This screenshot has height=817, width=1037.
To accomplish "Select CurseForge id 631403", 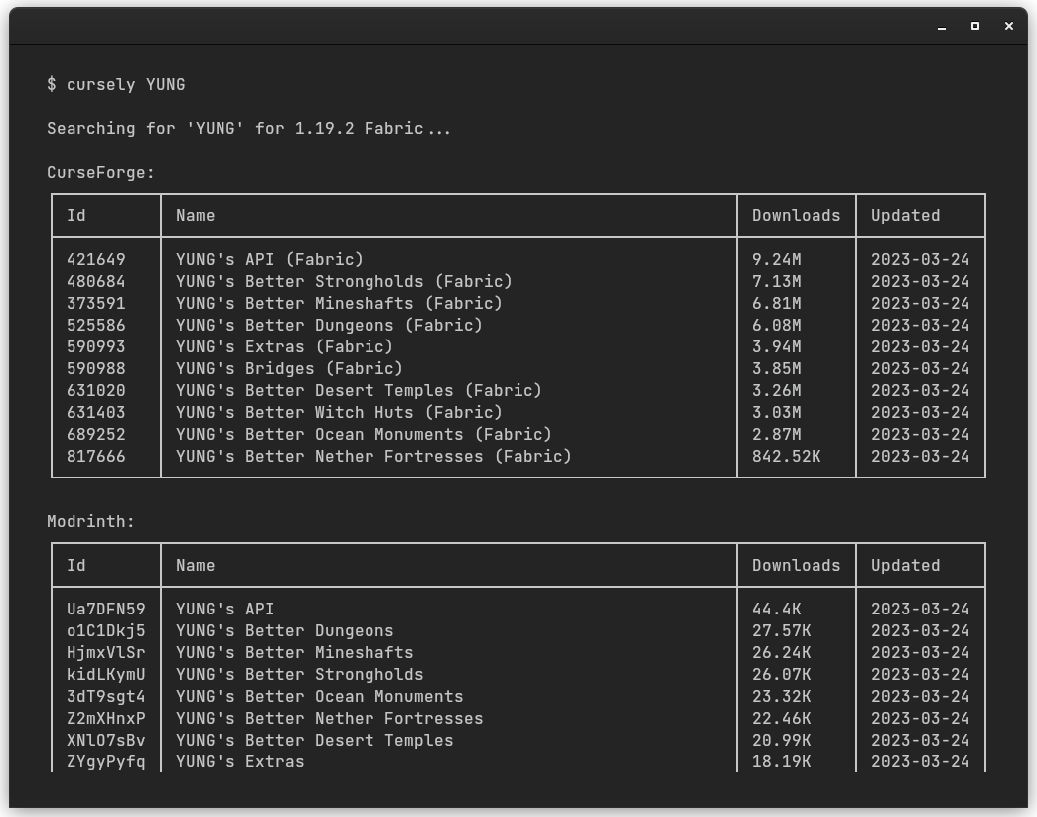I will pyautogui.click(x=96, y=412).
